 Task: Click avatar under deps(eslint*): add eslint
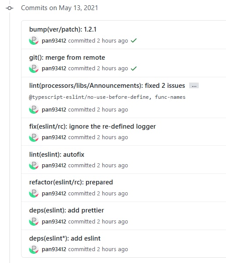34,249
